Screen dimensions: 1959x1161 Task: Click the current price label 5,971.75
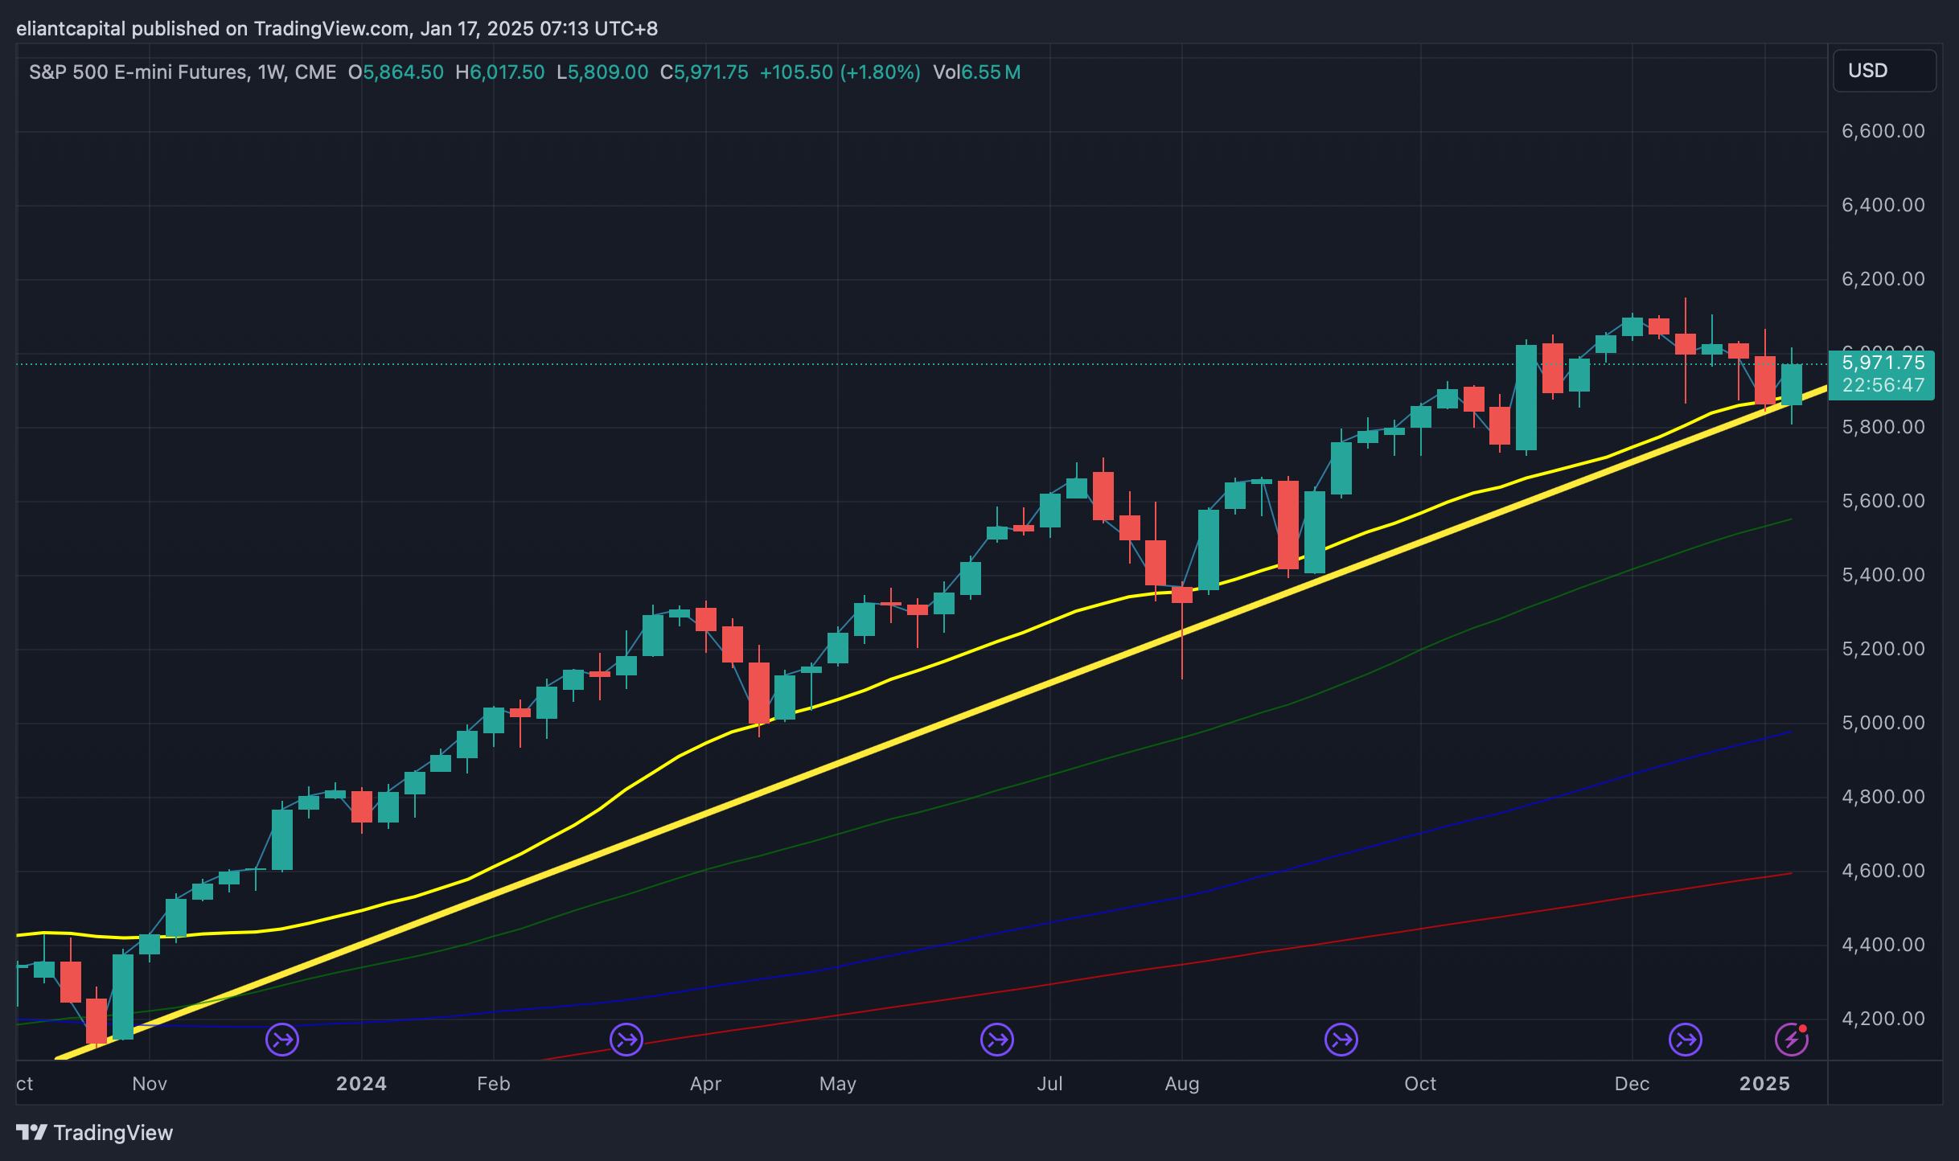point(1883,363)
